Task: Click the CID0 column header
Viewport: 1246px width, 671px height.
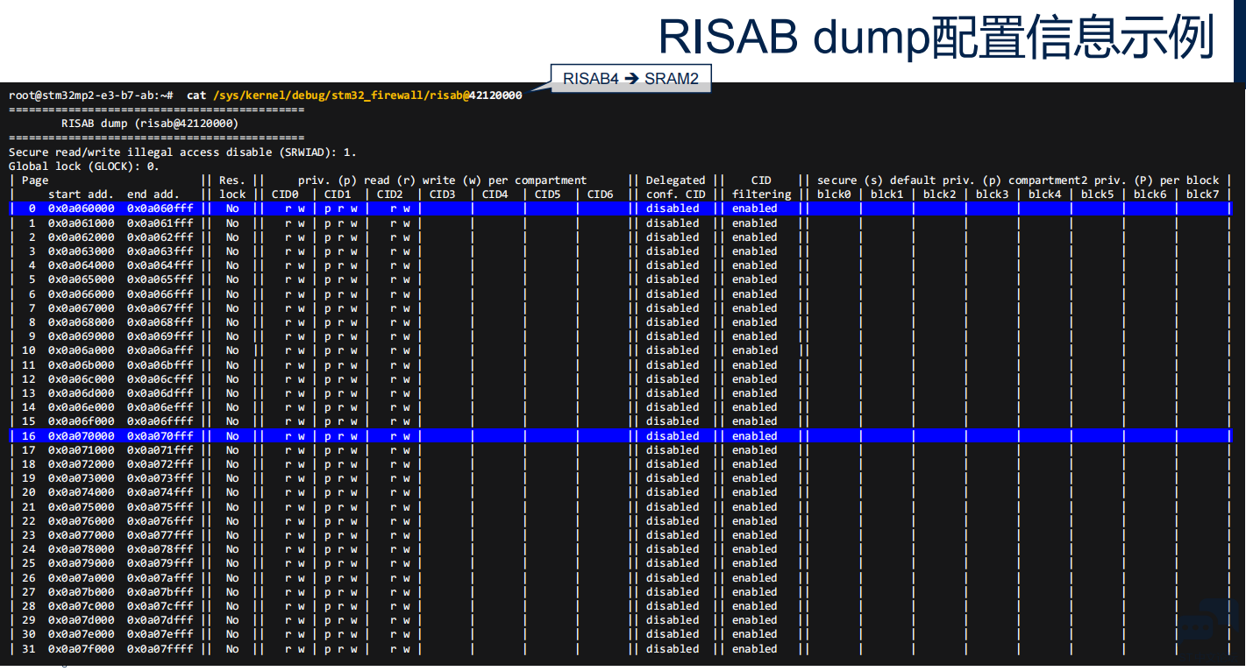Action: 285,194
